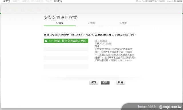Open the 說明(H) help menu
The image size is (183, 110).
coord(58,1)
